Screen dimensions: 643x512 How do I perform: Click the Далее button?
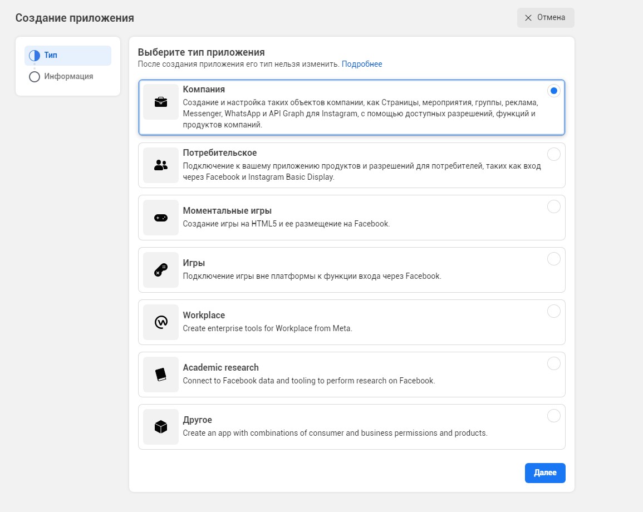(545, 472)
